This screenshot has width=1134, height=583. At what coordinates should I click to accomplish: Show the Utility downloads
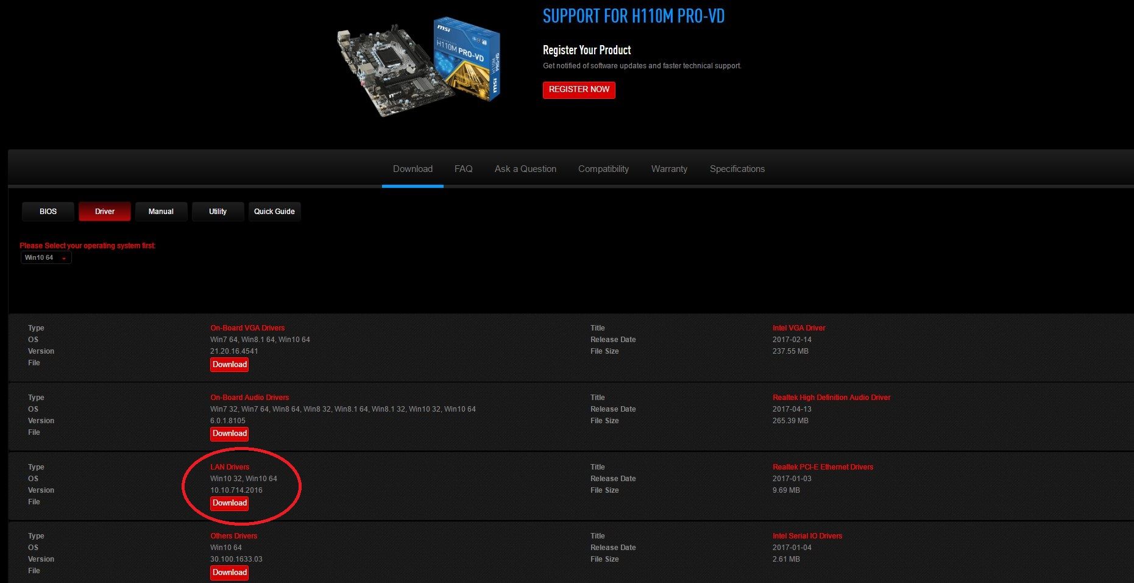click(218, 212)
